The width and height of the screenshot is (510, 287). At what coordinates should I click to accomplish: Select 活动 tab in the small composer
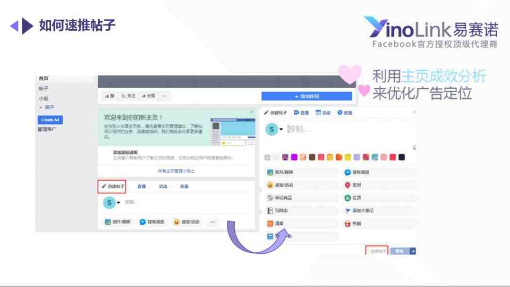[162, 186]
